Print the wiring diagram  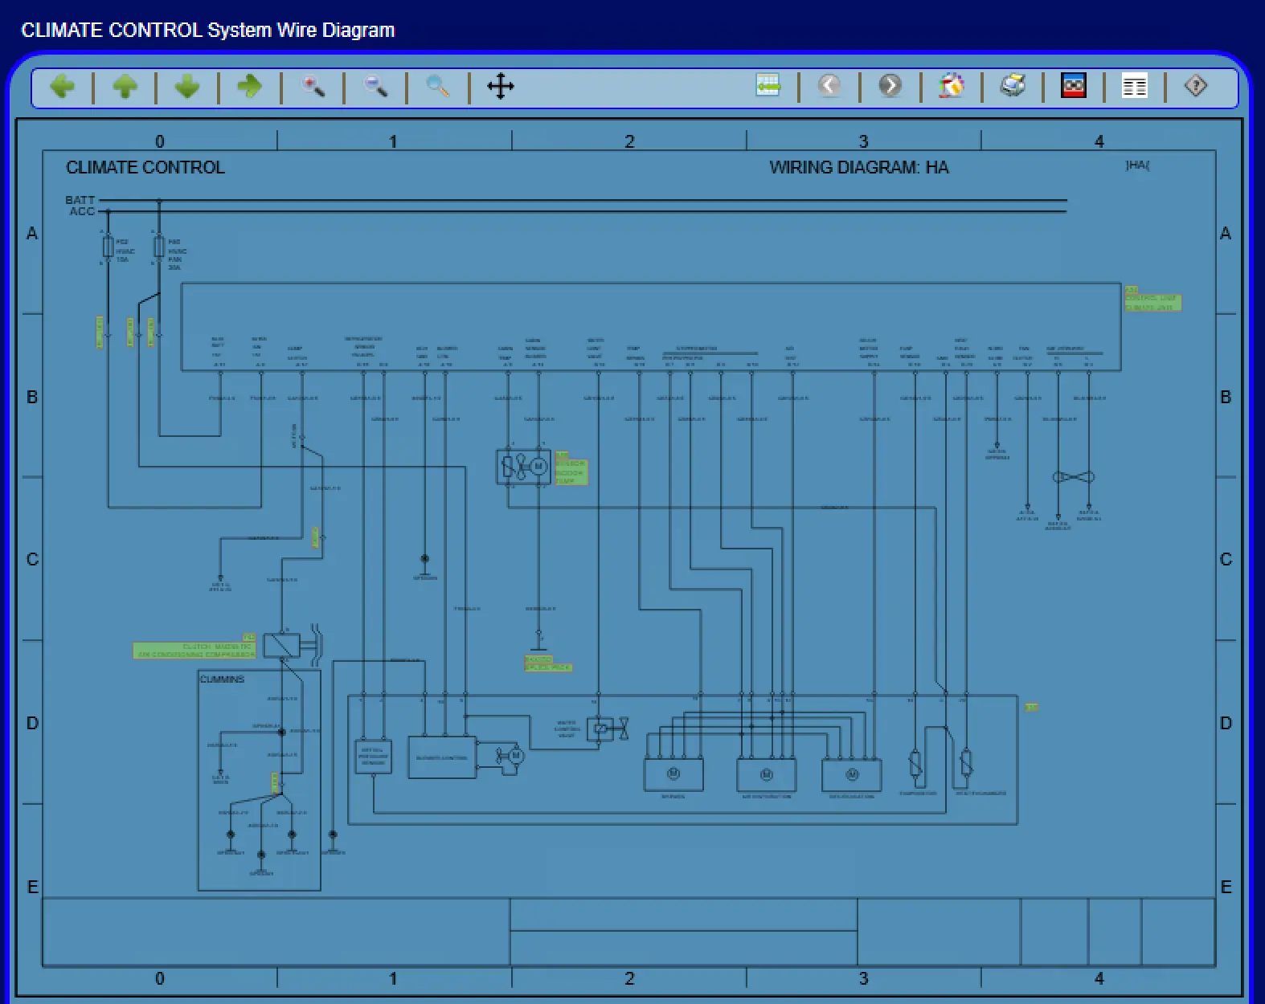1013,86
